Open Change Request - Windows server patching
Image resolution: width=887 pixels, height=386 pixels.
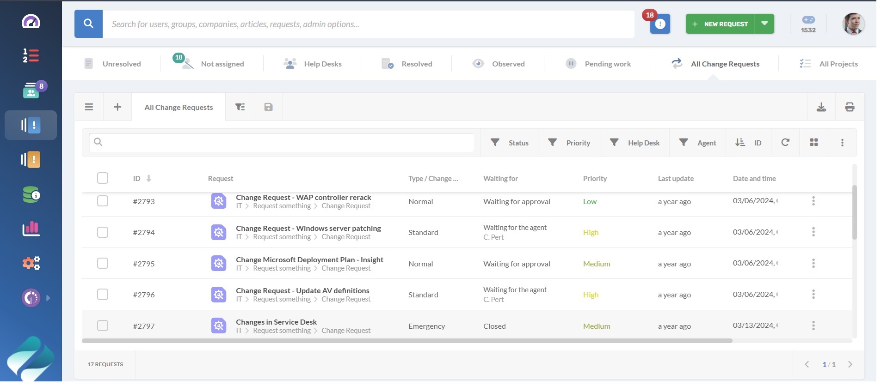coord(308,228)
